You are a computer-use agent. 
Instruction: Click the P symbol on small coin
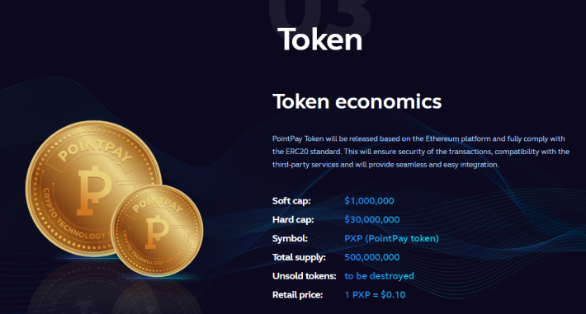(x=157, y=232)
